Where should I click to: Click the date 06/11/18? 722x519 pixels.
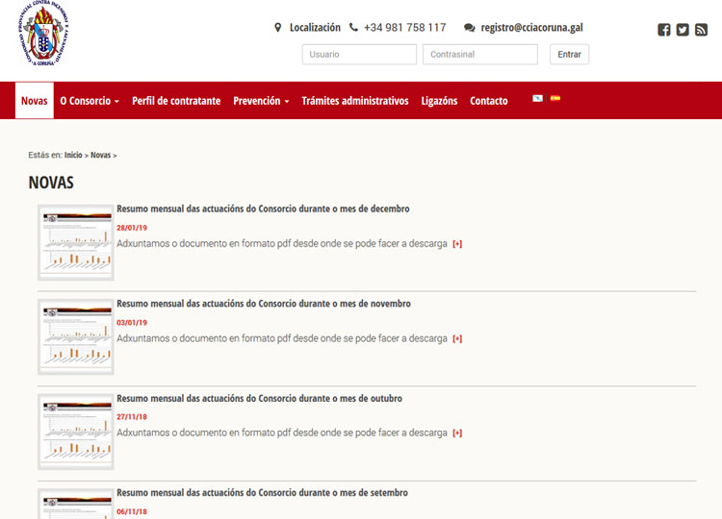(132, 511)
